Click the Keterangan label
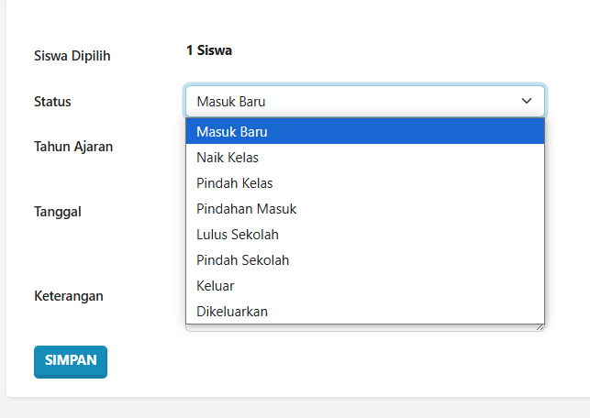 click(68, 296)
